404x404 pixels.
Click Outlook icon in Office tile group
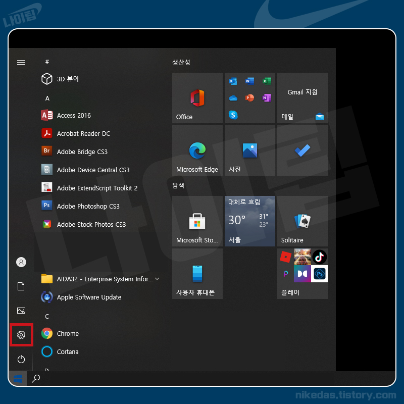tap(233, 81)
